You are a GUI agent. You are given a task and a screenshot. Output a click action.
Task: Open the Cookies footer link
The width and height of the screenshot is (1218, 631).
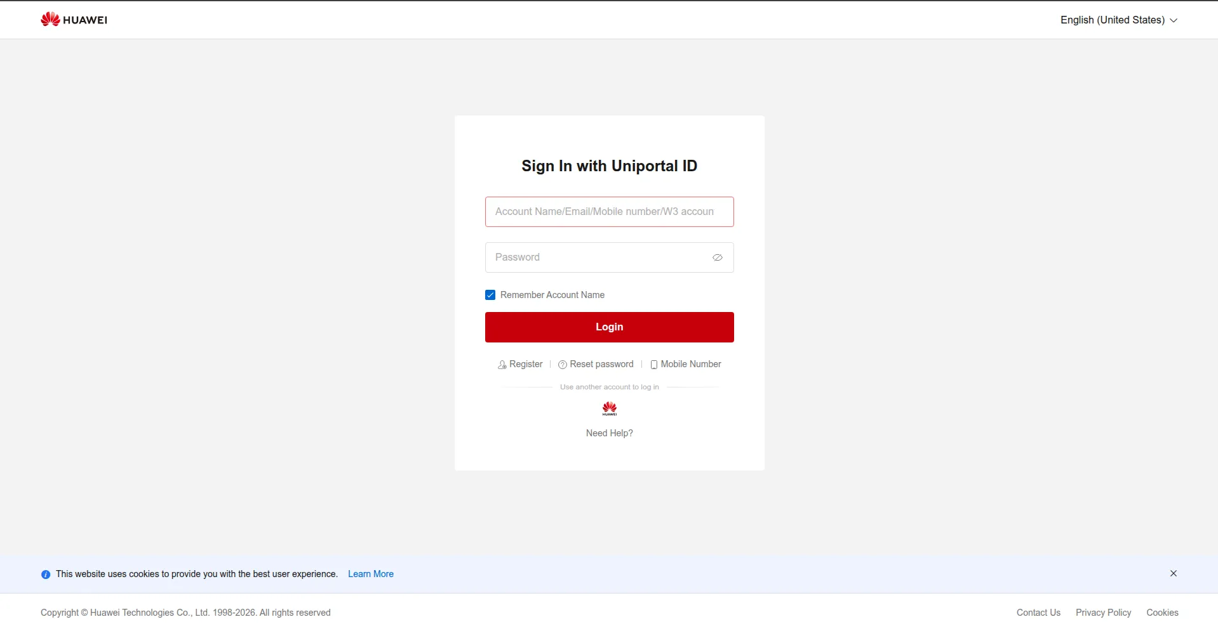pos(1162,613)
